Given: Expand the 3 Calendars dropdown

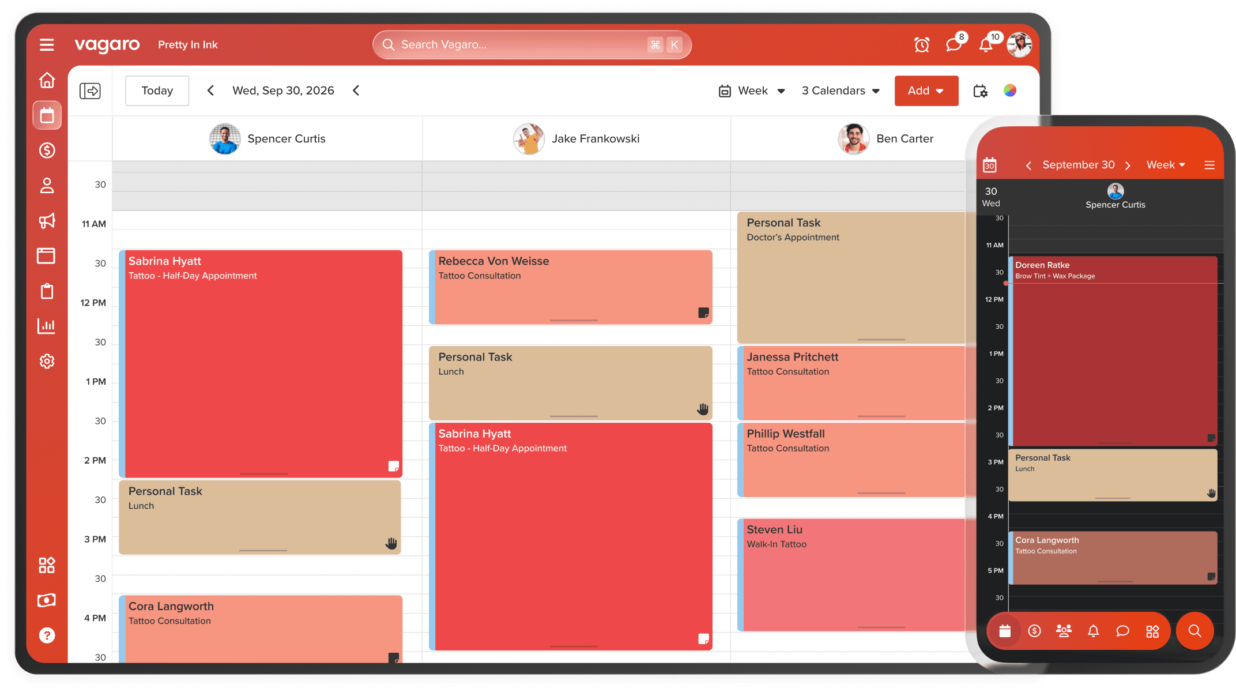Looking at the screenshot, I should [x=841, y=91].
